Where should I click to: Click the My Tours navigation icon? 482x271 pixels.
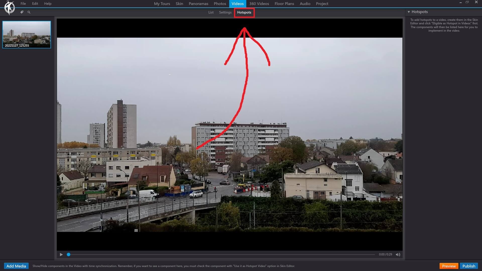[x=162, y=4]
